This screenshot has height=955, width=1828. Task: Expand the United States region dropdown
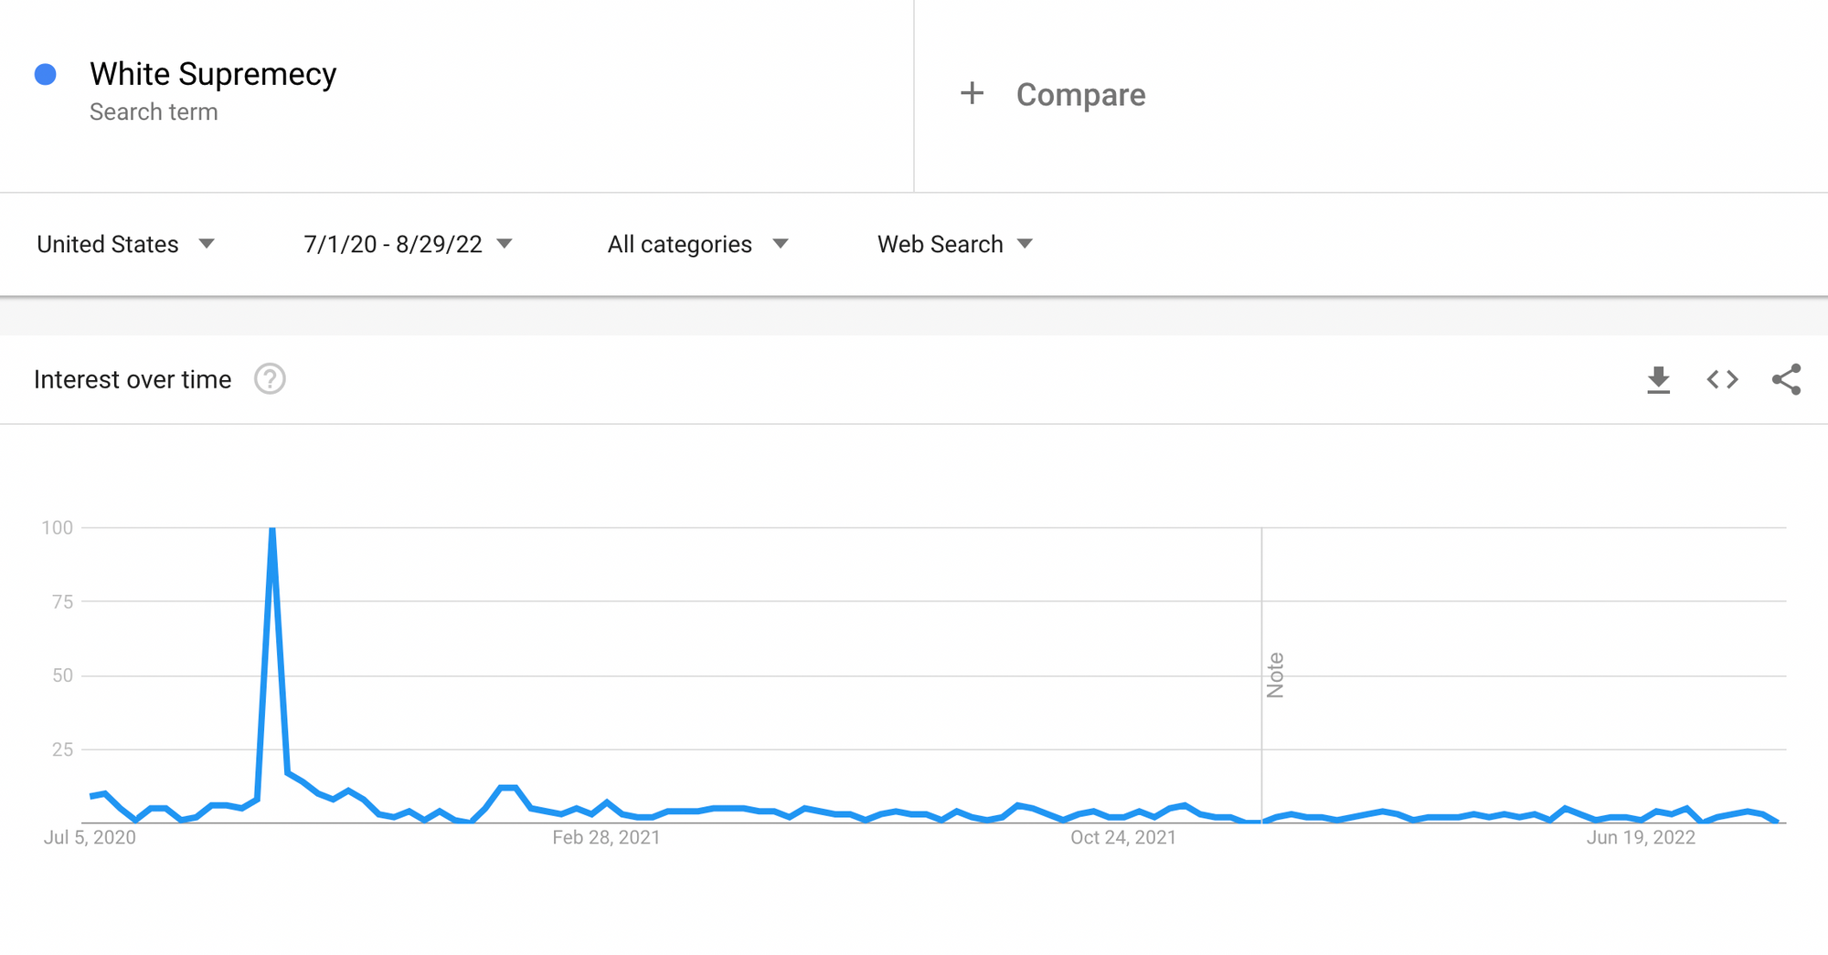coord(125,244)
